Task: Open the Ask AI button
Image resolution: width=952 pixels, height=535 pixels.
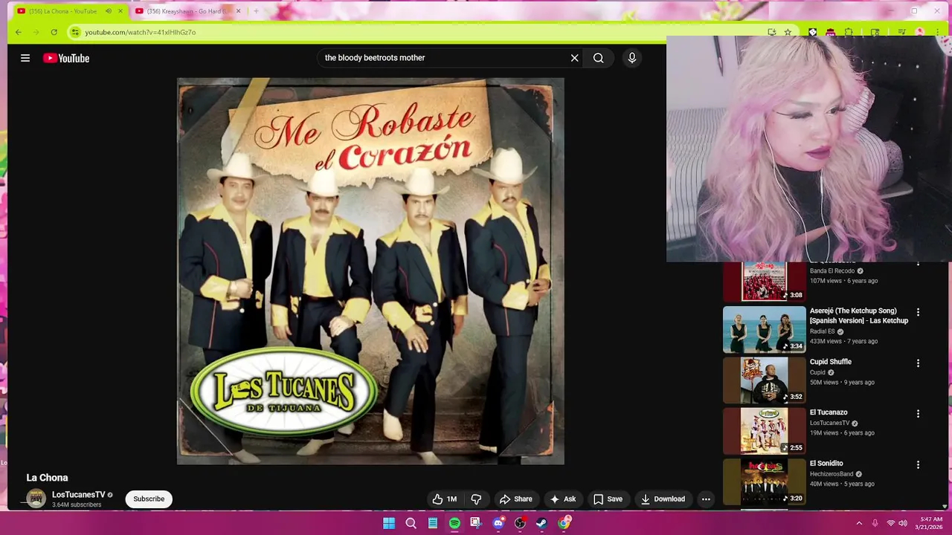Action: click(x=562, y=499)
